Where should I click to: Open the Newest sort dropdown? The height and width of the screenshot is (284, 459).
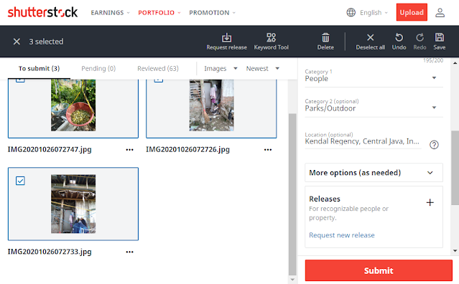[x=263, y=68]
